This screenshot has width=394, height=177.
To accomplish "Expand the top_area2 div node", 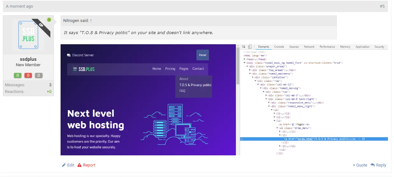I will pos(250,70).
